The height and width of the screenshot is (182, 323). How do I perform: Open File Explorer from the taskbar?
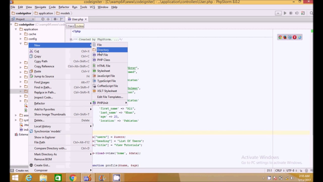pyautogui.click(x=43, y=178)
